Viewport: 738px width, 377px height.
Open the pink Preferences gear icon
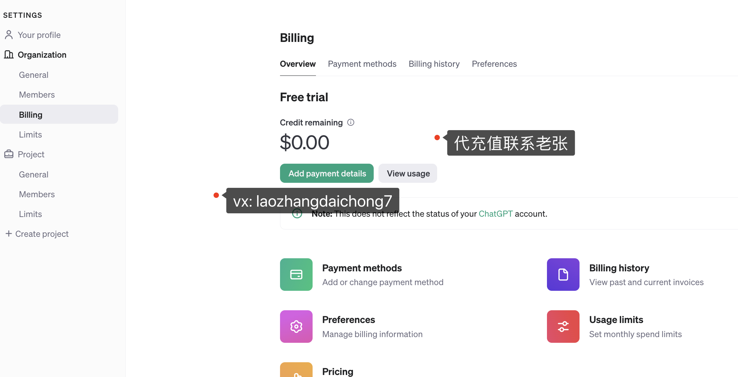tap(296, 326)
